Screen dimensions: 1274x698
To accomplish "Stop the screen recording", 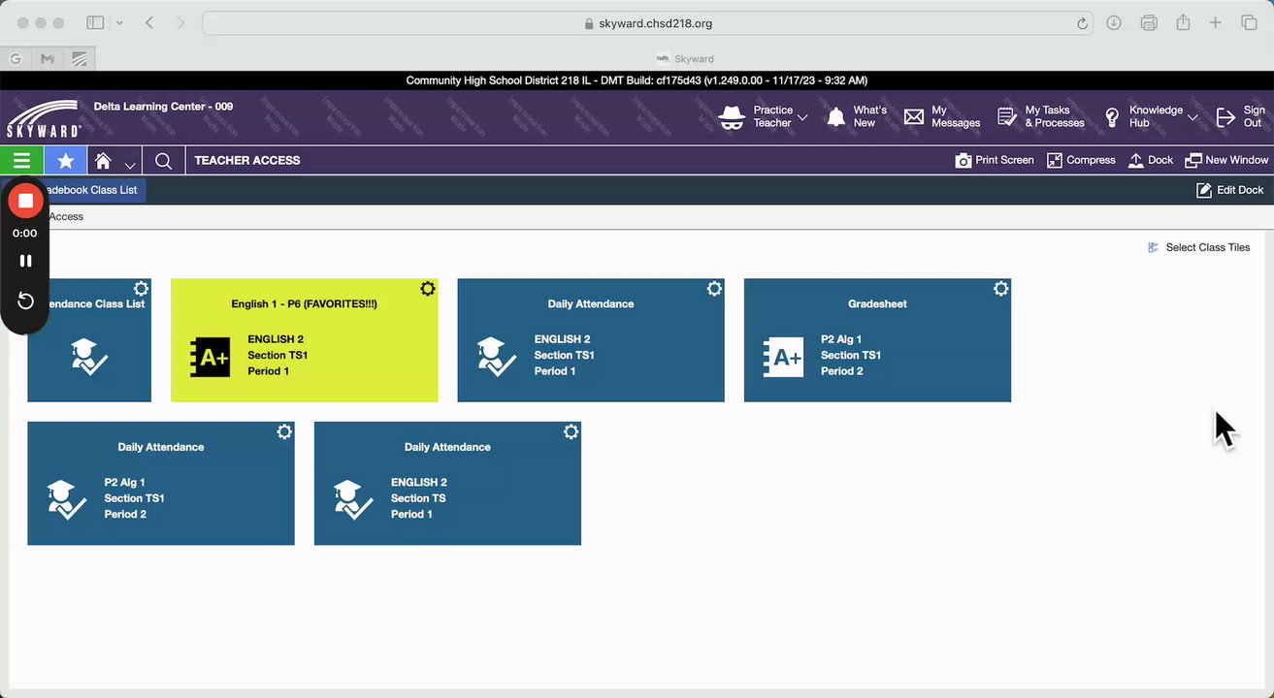I will pyautogui.click(x=25, y=202).
